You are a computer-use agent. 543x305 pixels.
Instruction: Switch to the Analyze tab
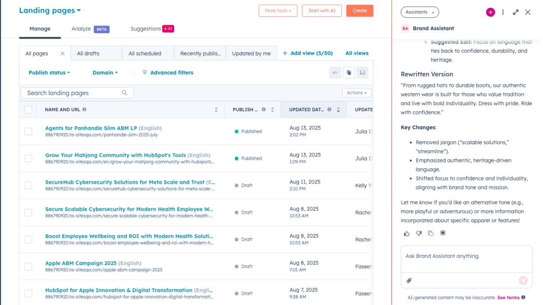[81, 29]
